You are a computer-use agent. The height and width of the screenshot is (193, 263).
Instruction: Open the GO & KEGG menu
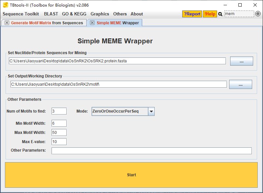pos(74,14)
